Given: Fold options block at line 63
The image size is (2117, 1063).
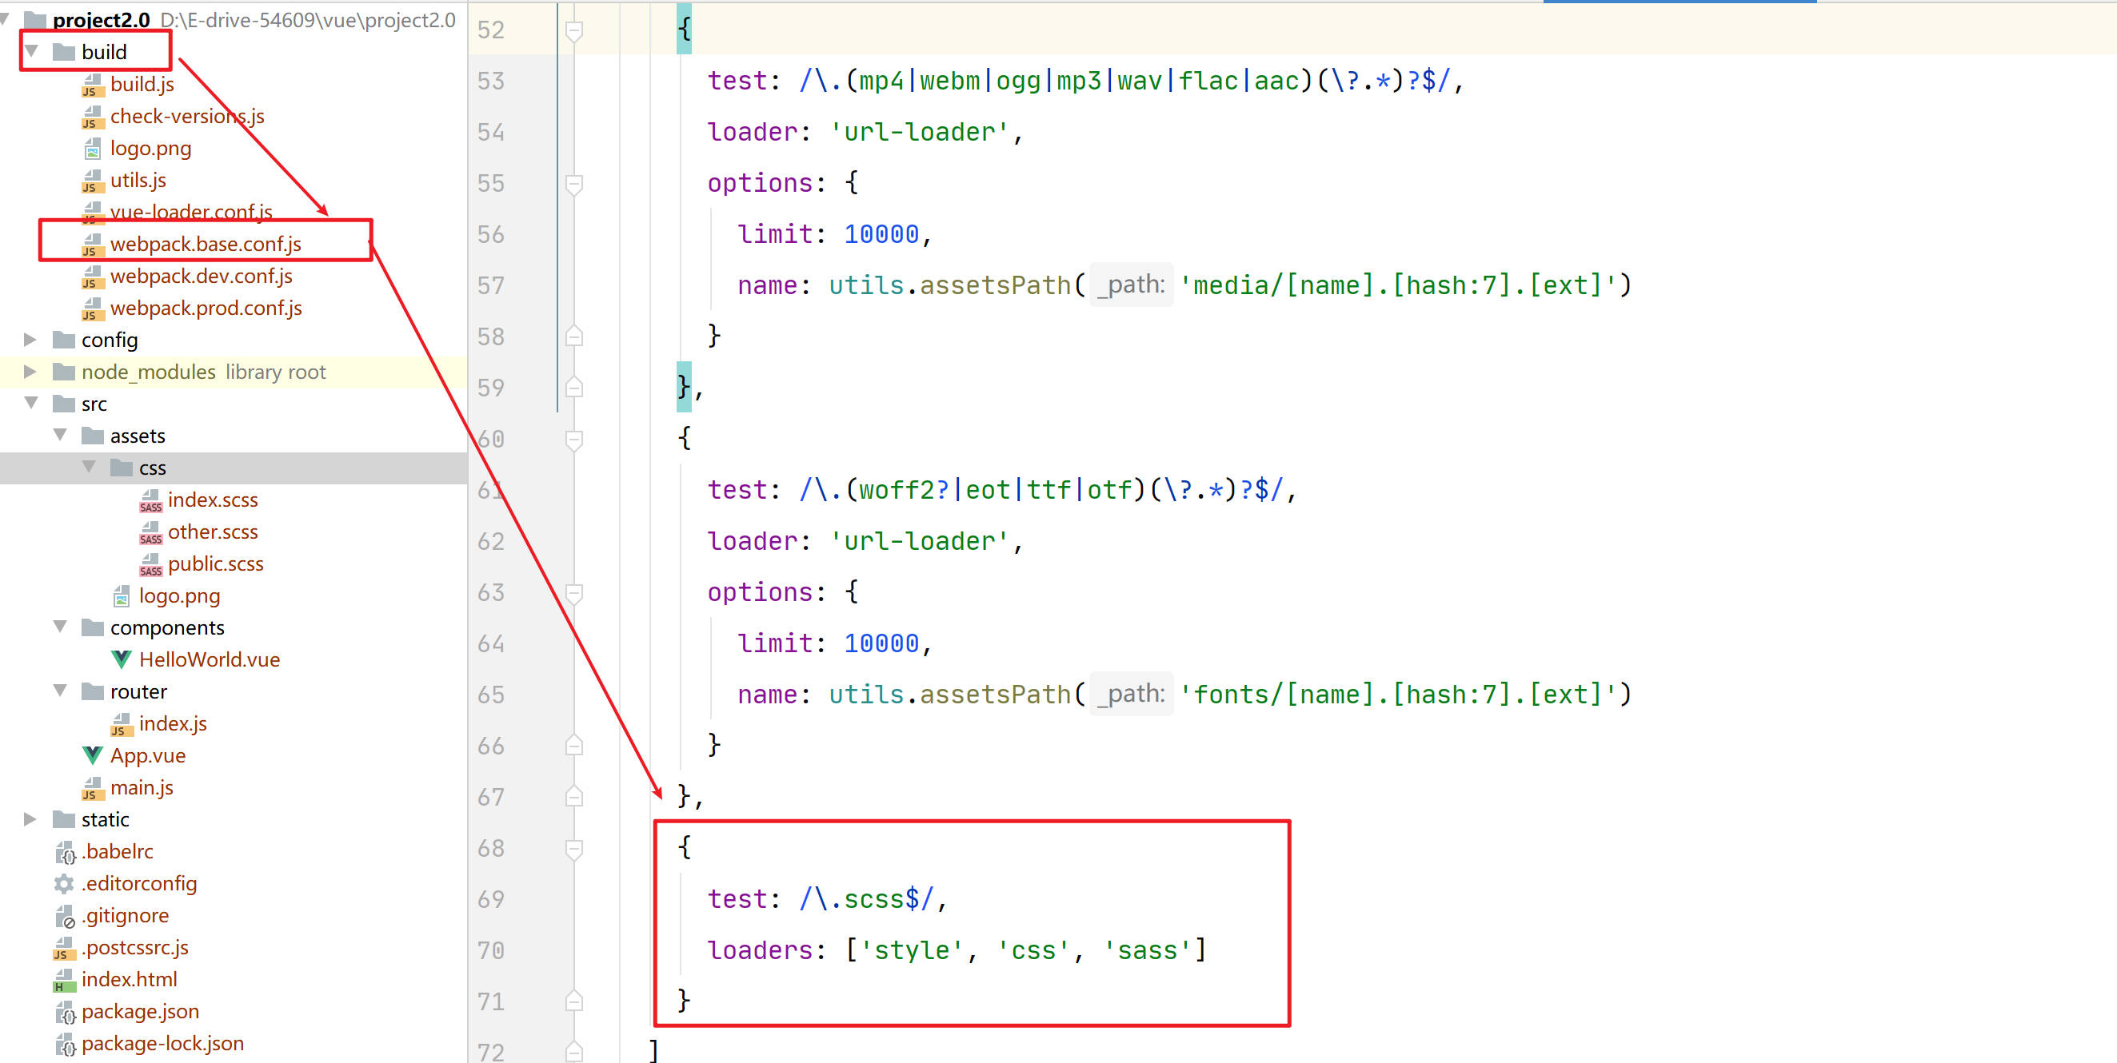Looking at the screenshot, I should click(x=574, y=592).
